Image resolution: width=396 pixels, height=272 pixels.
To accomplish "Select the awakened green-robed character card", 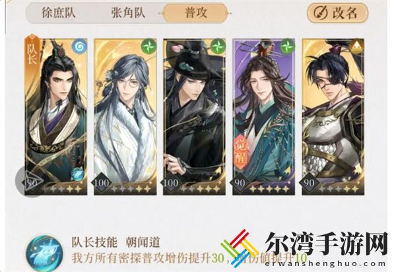I will pyautogui.click(x=263, y=117).
